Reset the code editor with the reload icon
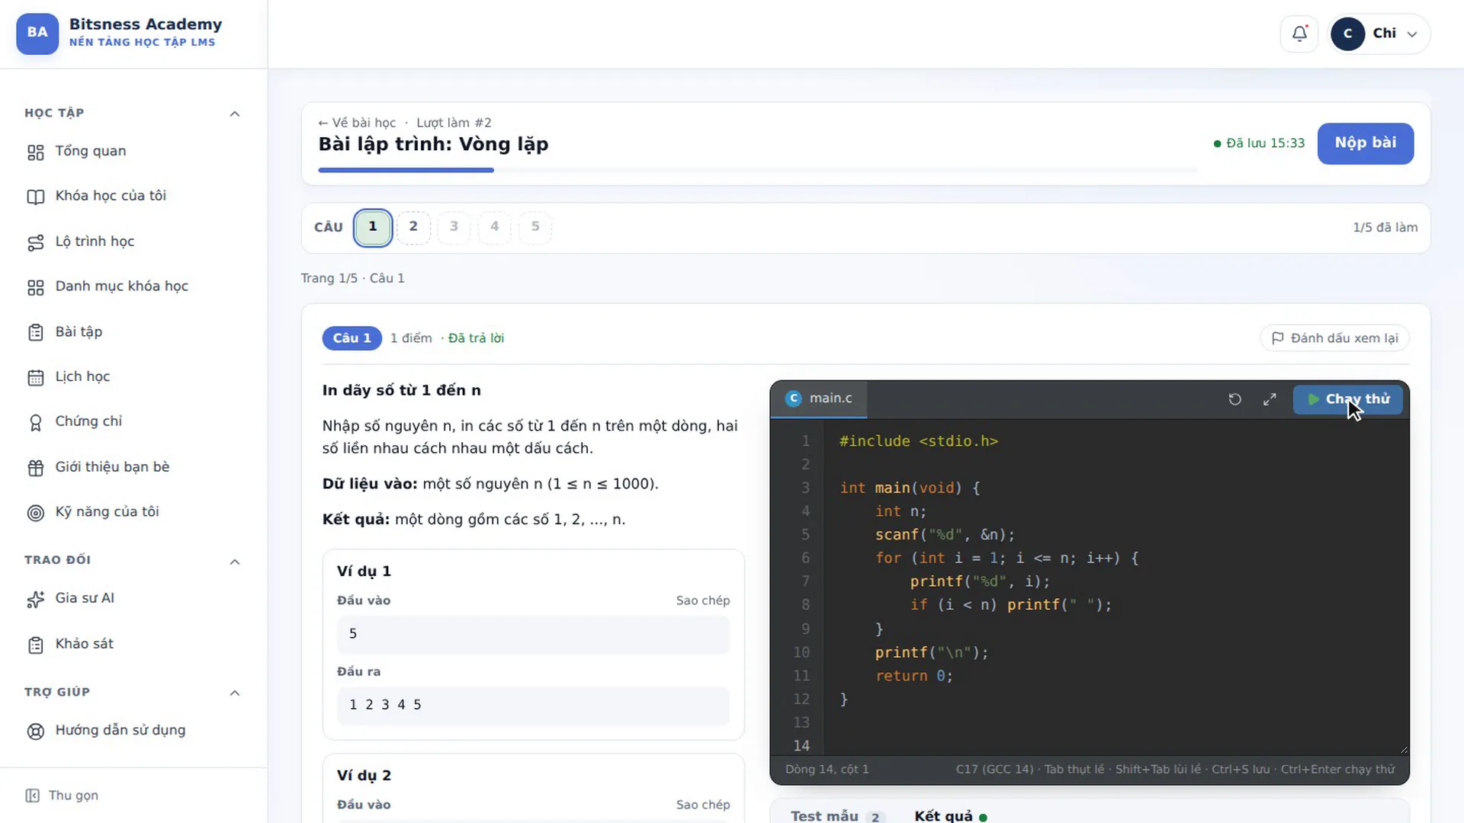The width and height of the screenshot is (1464, 823). [1235, 399]
